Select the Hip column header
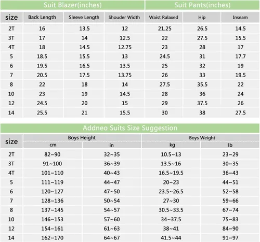260x242 pixels. pyautogui.click(x=202, y=17)
